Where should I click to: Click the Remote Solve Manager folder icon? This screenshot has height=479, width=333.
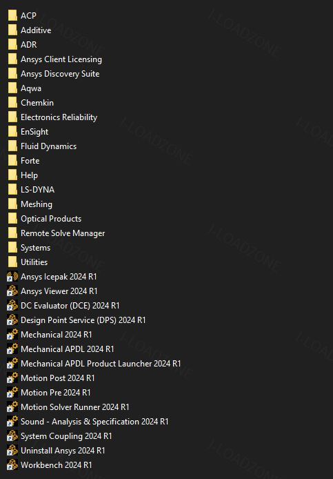point(12,233)
